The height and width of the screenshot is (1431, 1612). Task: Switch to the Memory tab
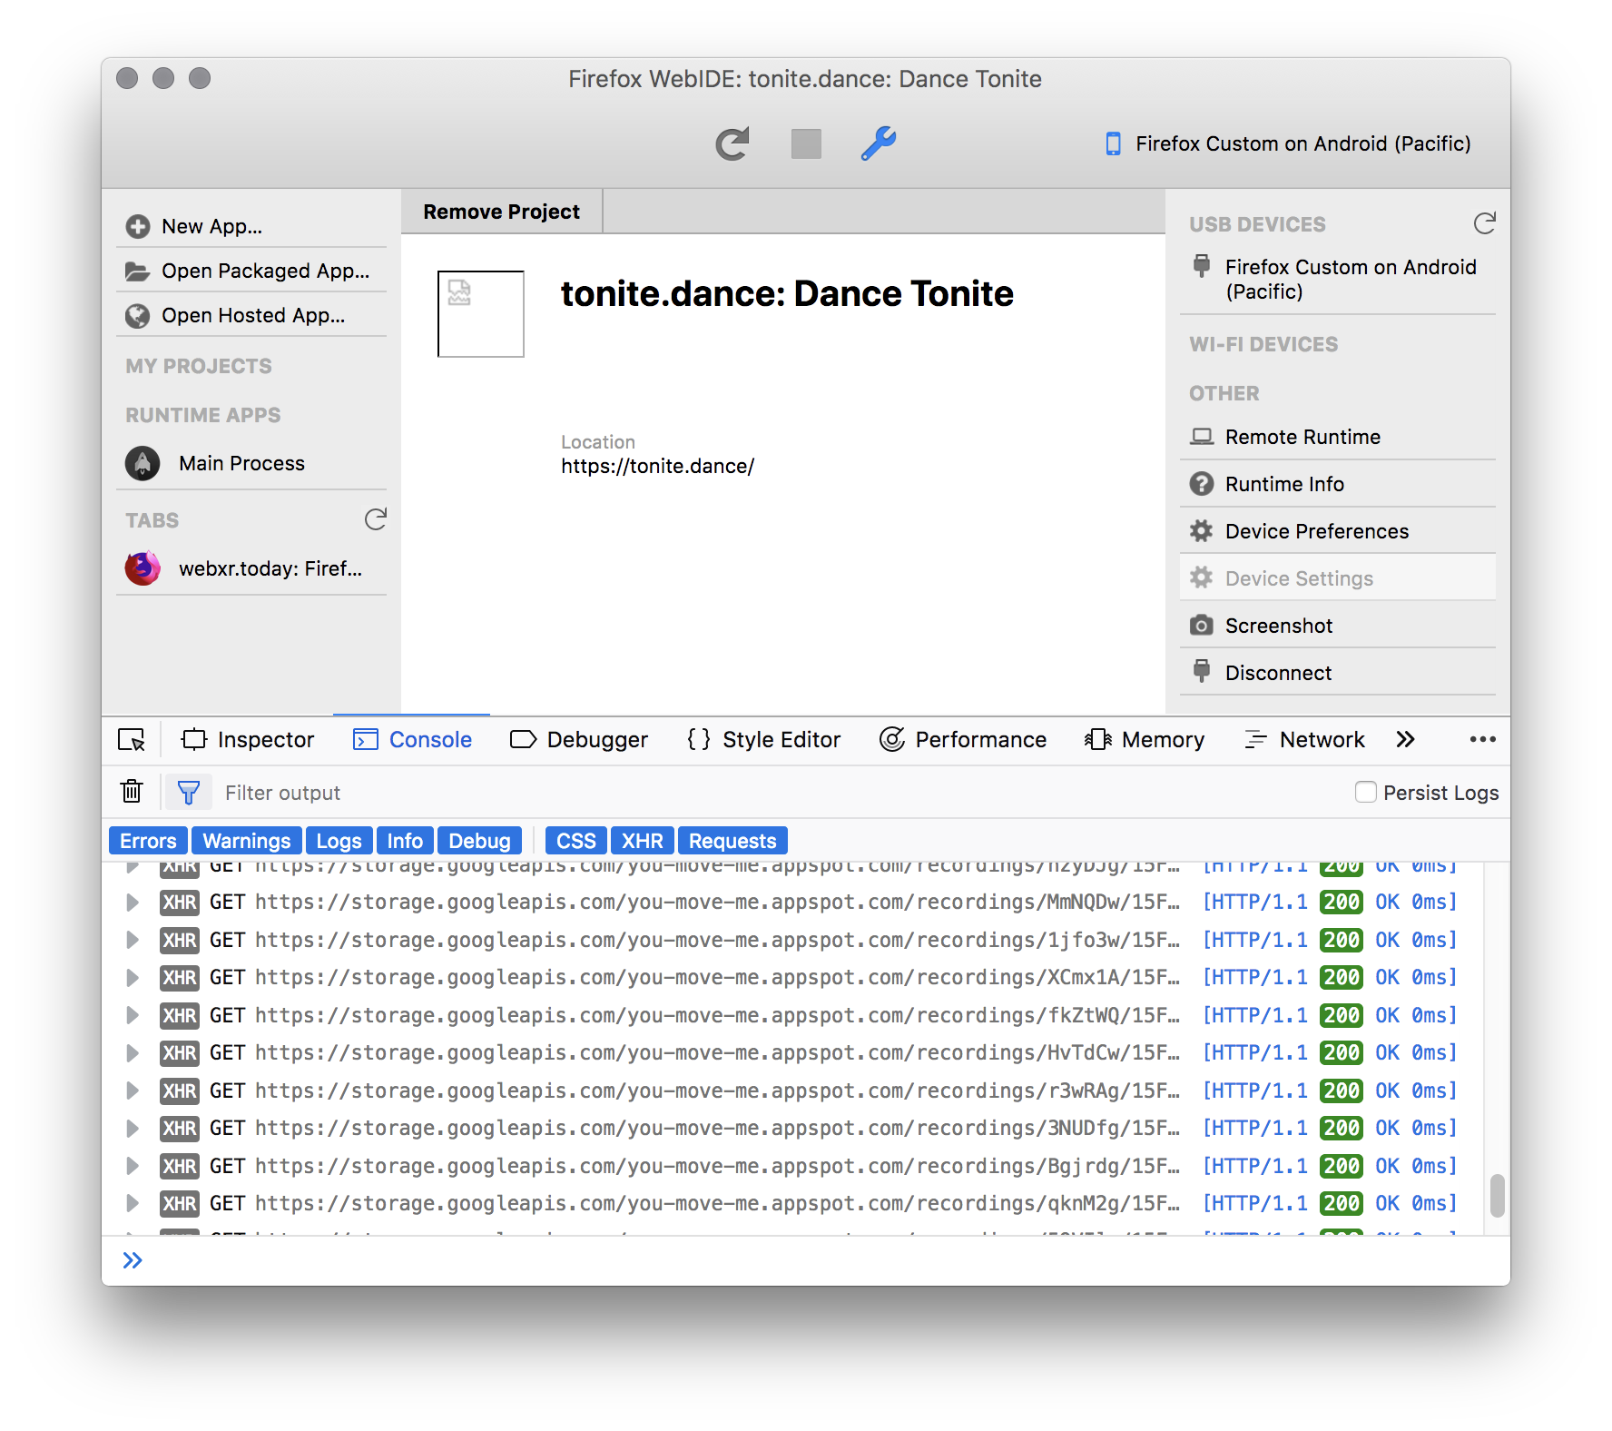click(1145, 740)
